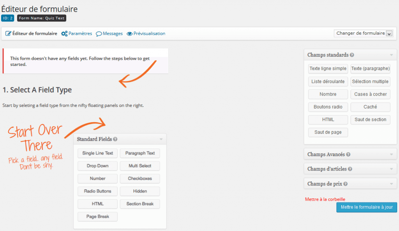Switch to the Messages tab
This screenshot has width=399, height=231.
tap(113, 34)
